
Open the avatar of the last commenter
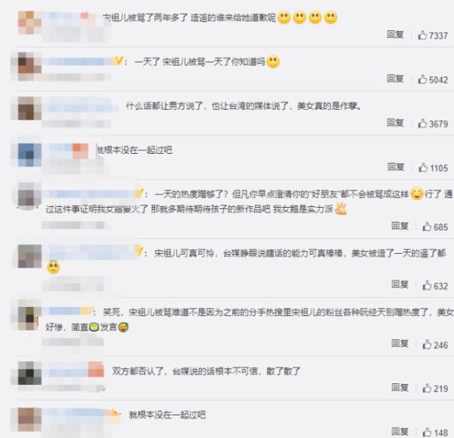[x=30, y=420]
